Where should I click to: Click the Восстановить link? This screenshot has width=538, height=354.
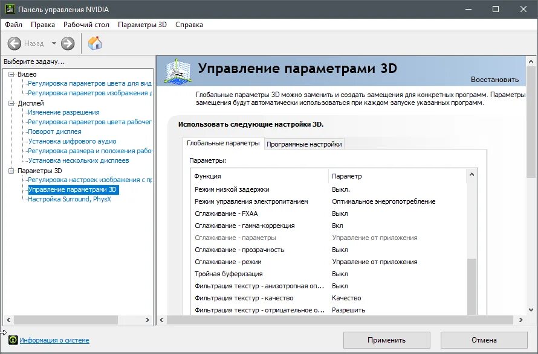pos(494,80)
